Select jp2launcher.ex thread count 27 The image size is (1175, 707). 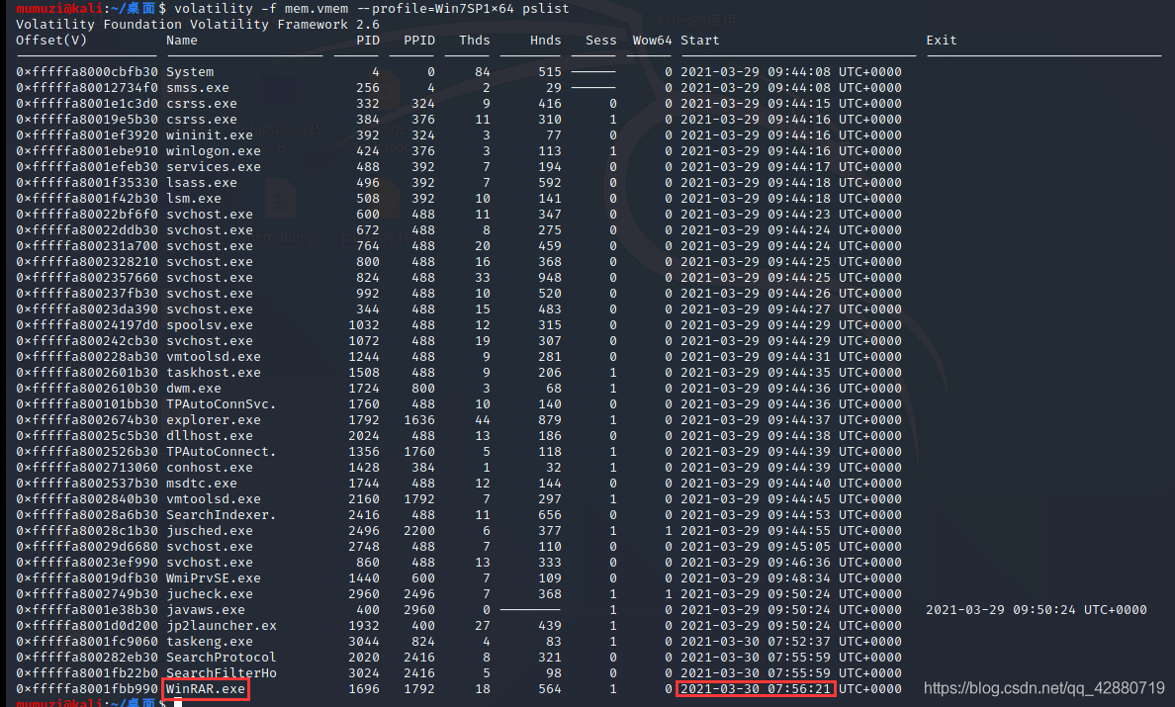click(482, 625)
